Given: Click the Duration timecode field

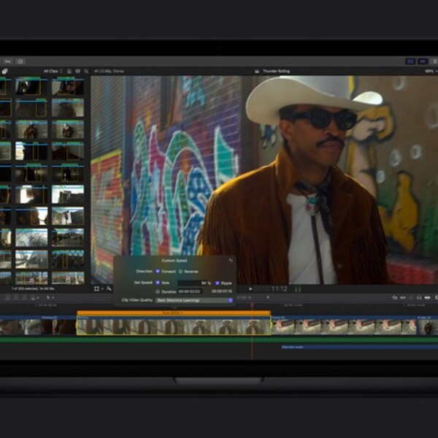Looking at the screenshot, I should pyautogui.click(x=189, y=291).
